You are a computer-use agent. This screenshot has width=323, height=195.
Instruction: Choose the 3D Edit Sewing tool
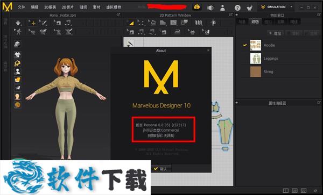click(x=57, y=23)
